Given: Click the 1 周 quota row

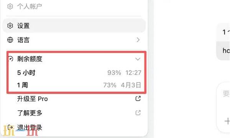Looking at the screenshot, I should pyautogui.click(x=79, y=85).
